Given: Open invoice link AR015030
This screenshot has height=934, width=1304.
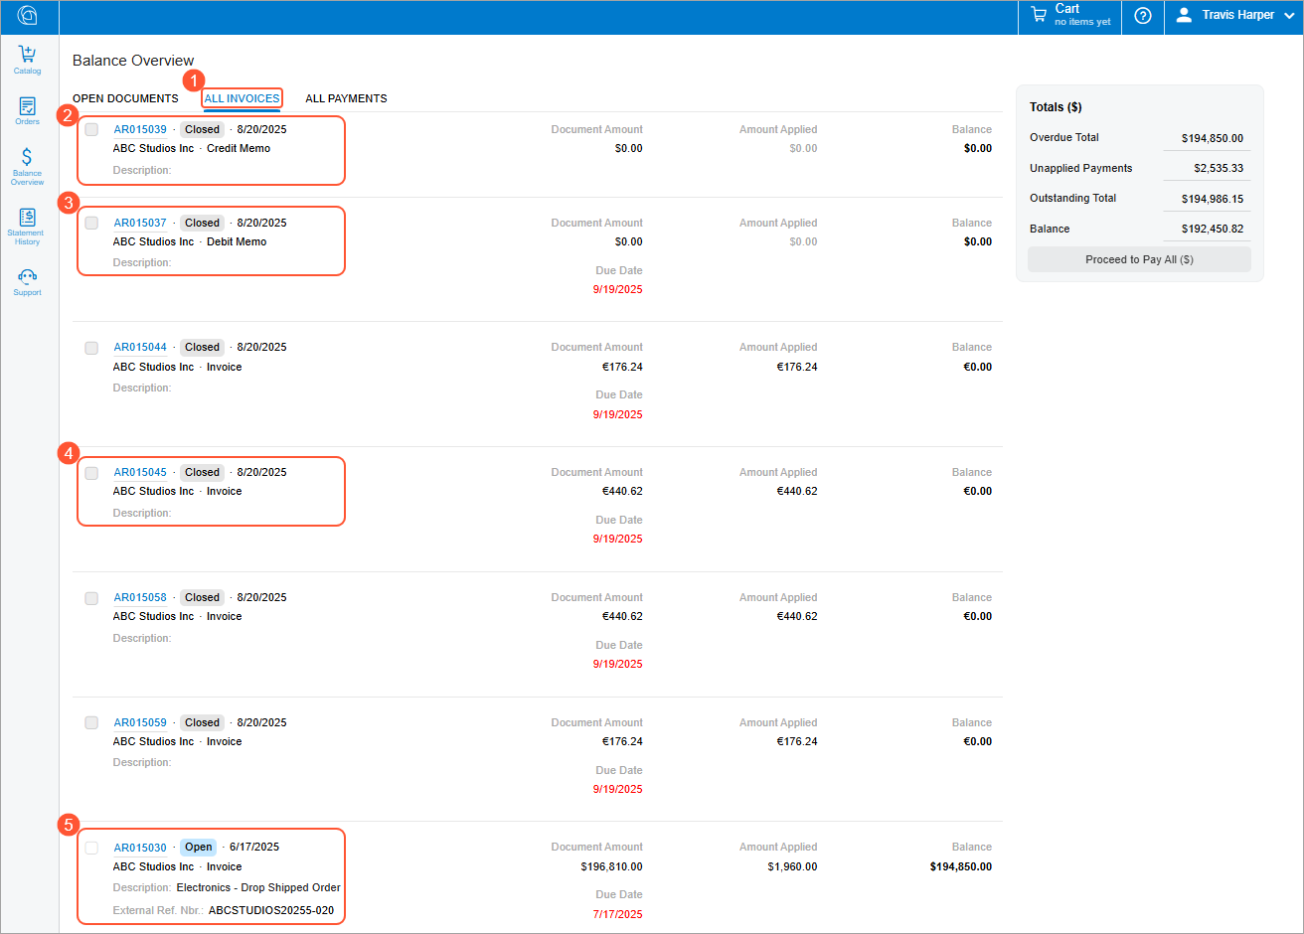Looking at the screenshot, I should 140,848.
